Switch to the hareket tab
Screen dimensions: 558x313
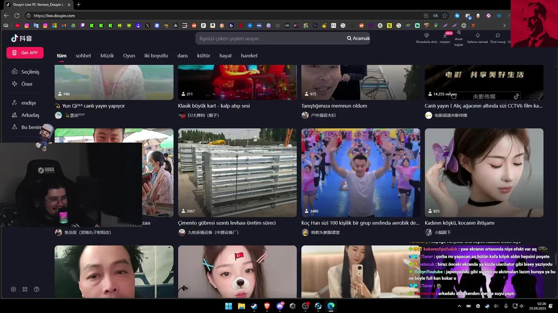pyautogui.click(x=249, y=56)
